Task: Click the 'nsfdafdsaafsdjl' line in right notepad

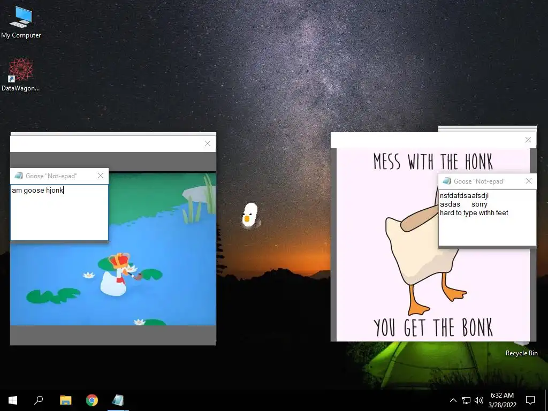Action: [x=464, y=196]
